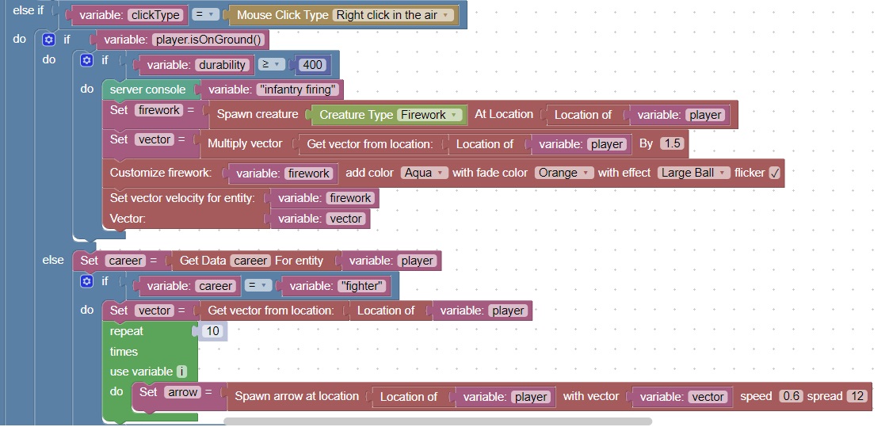The height and width of the screenshot is (427, 889).
Task: Click the 400 durability value field
Action: pos(313,65)
